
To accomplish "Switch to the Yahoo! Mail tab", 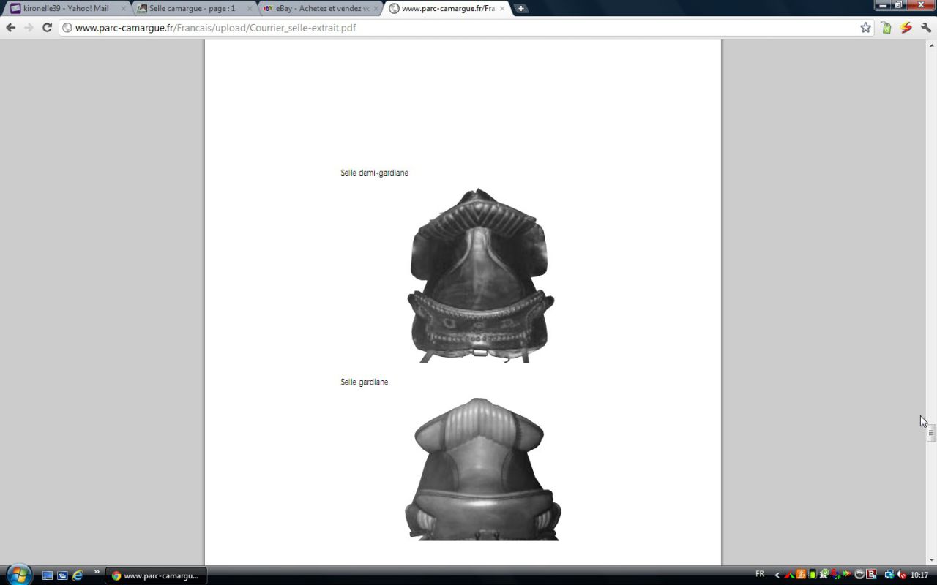I will (x=66, y=9).
